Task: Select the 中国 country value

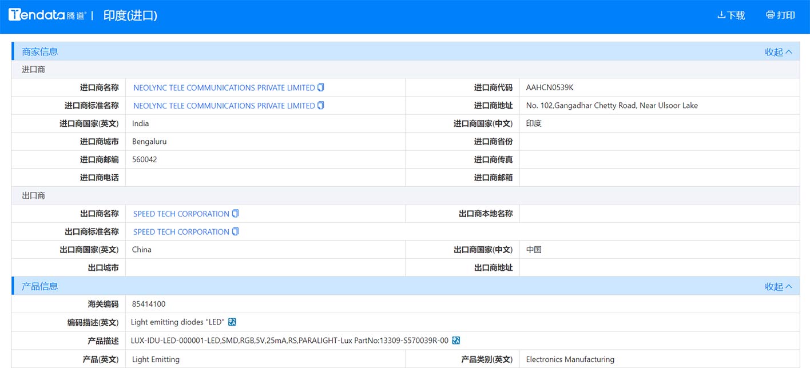Action: coord(534,250)
